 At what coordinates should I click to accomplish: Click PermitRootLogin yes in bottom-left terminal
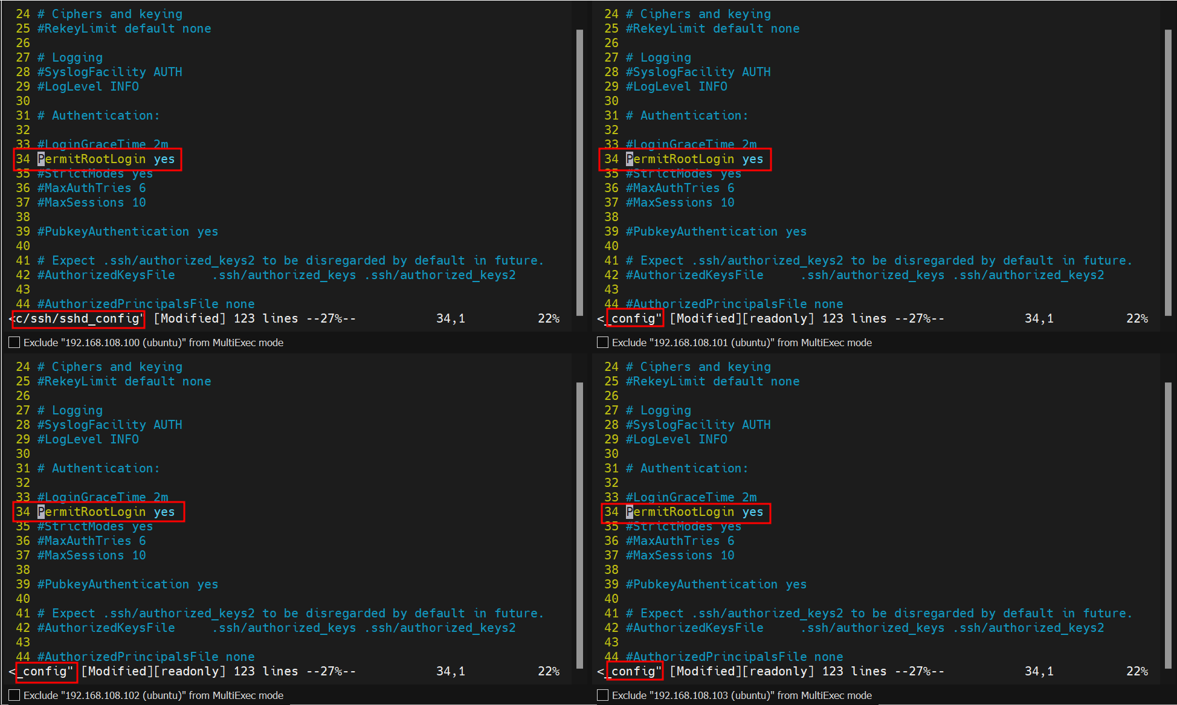pos(106,512)
